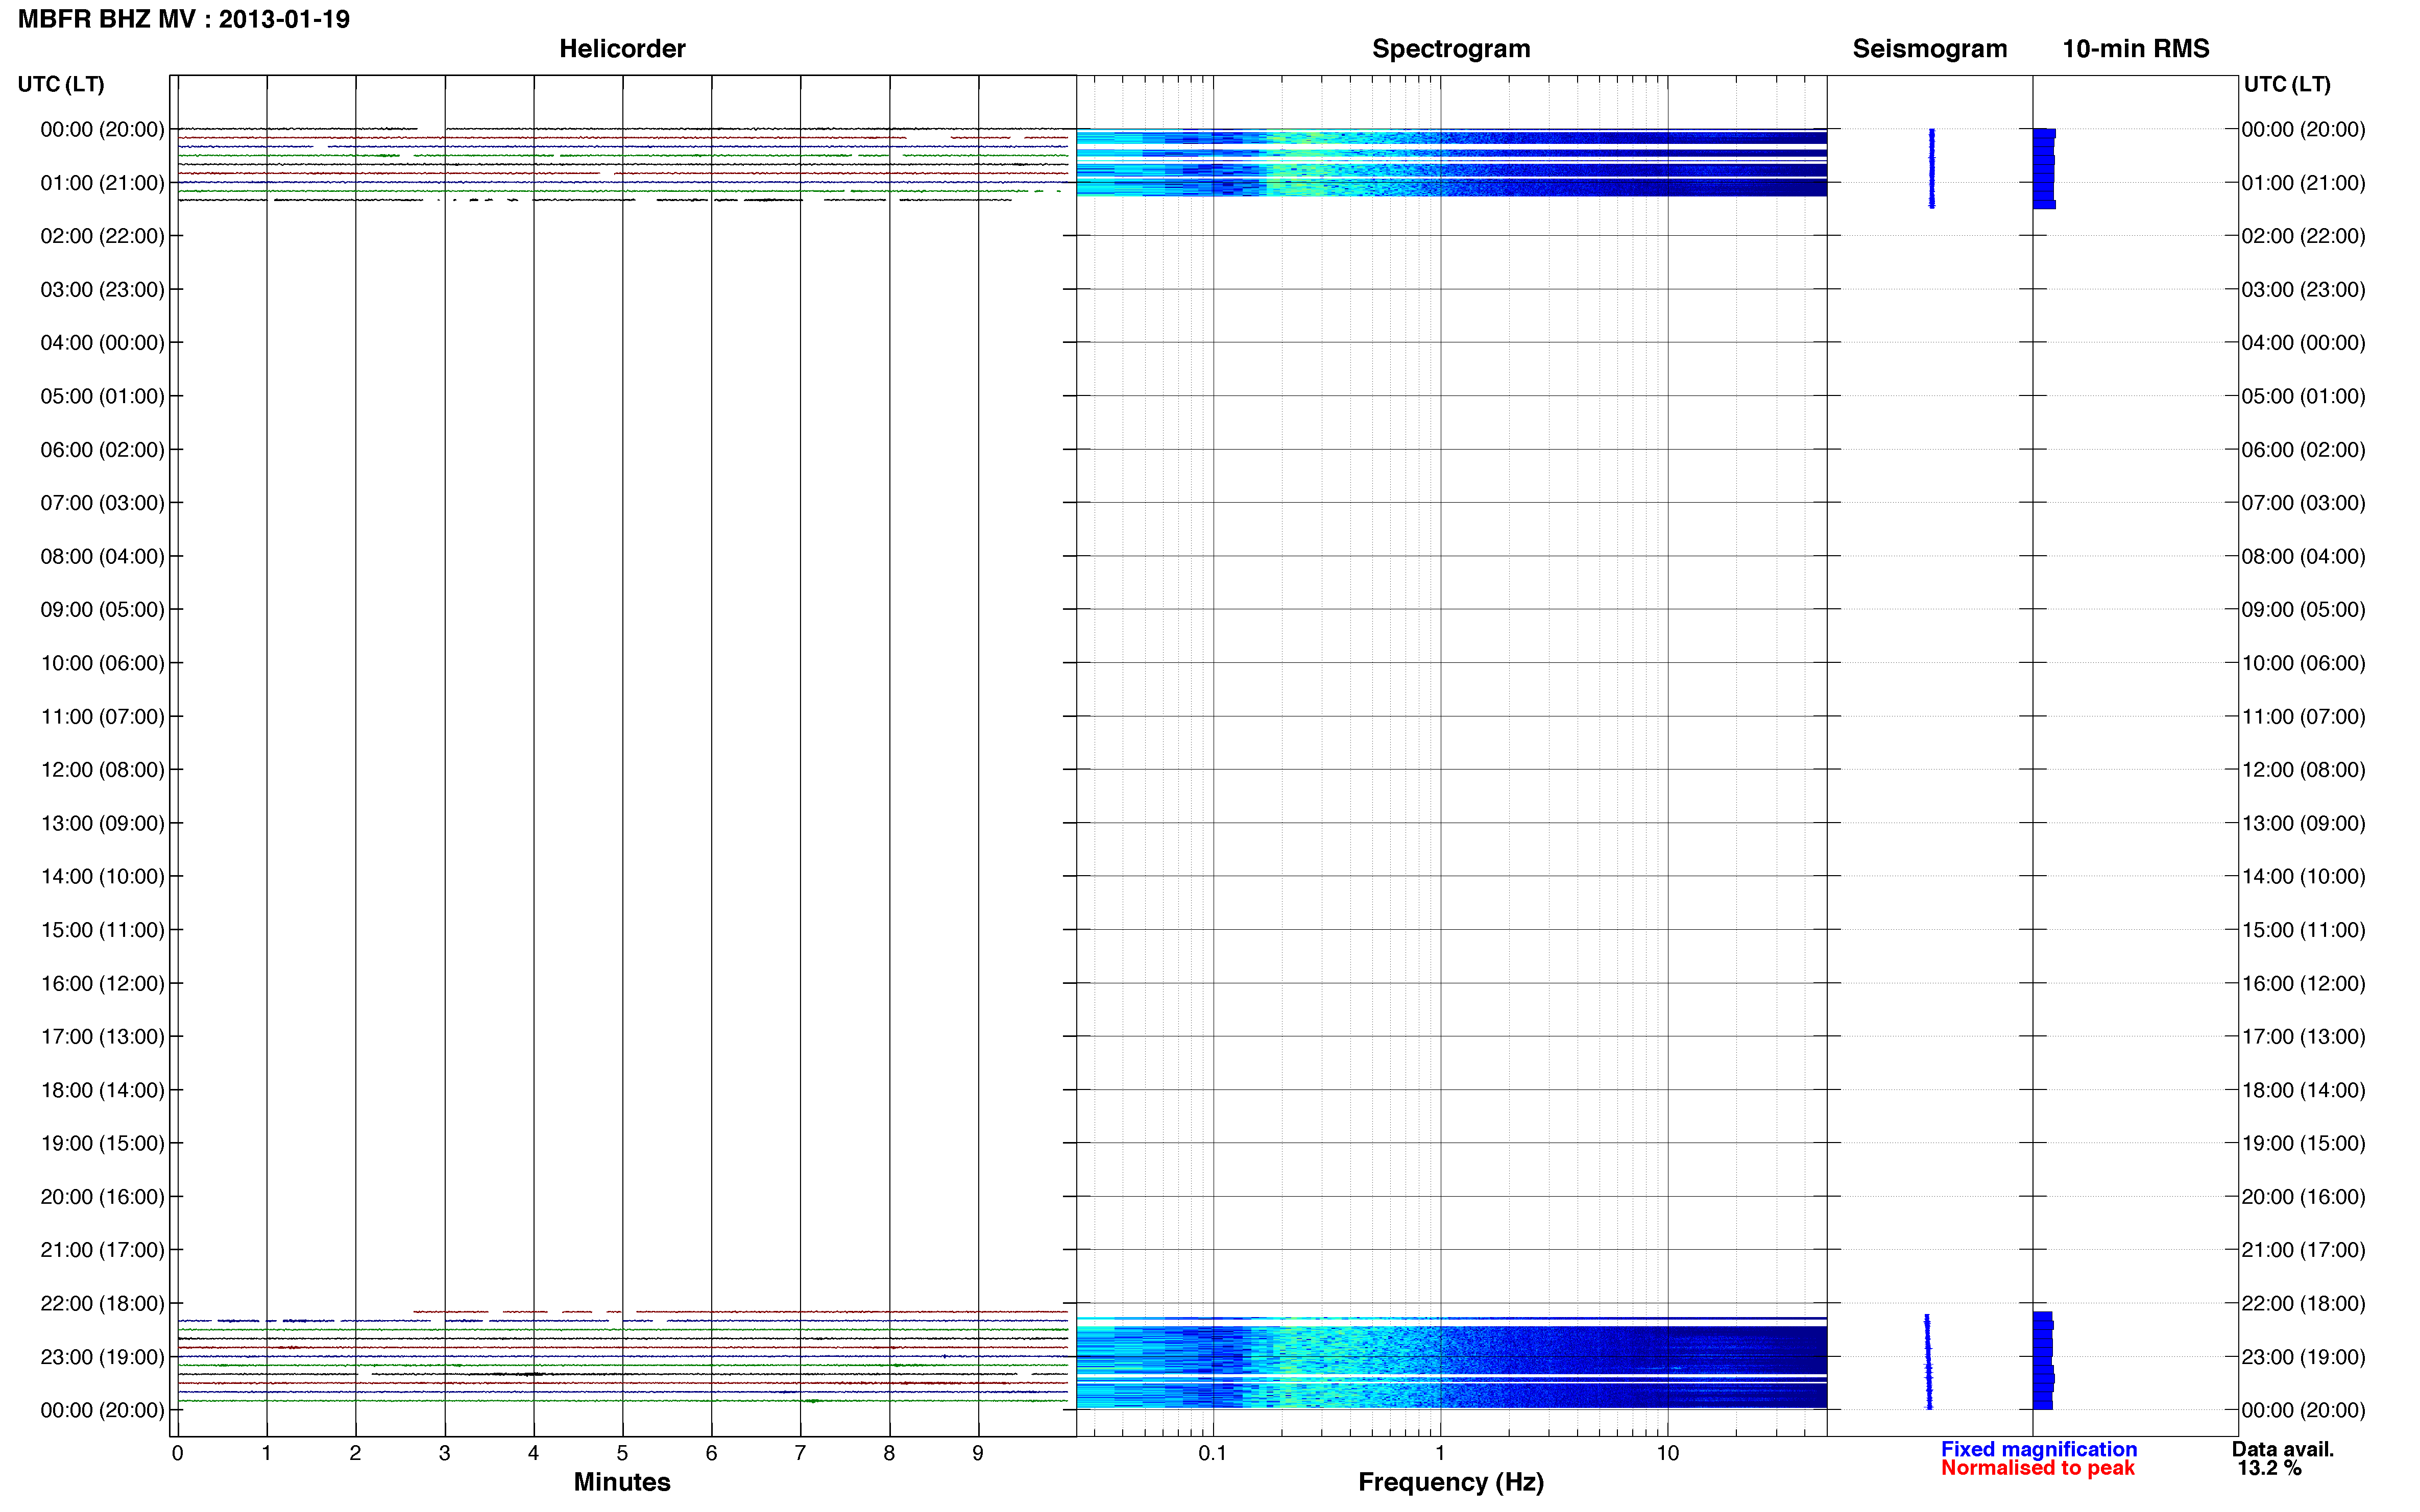Click the bottom spectrogram band near 23:00
The image size is (2420, 1512).
(1450, 1363)
